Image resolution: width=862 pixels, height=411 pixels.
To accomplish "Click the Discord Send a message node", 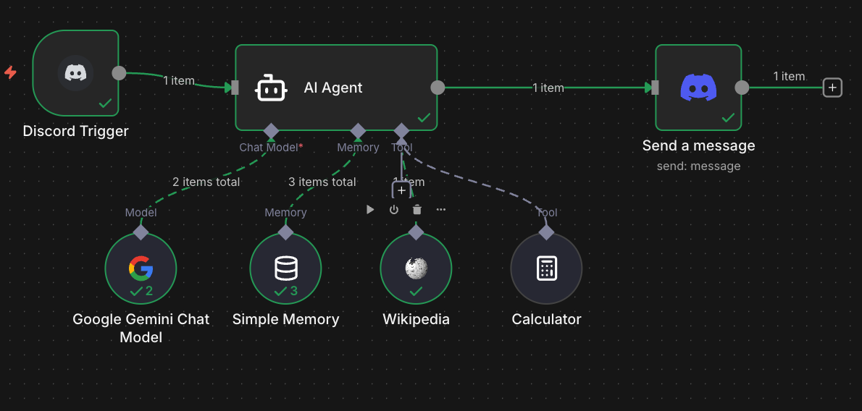I will click(698, 88).
